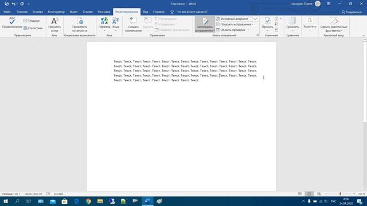
Task: Switch to the Главная tab
Action: (x=22, y=11)
